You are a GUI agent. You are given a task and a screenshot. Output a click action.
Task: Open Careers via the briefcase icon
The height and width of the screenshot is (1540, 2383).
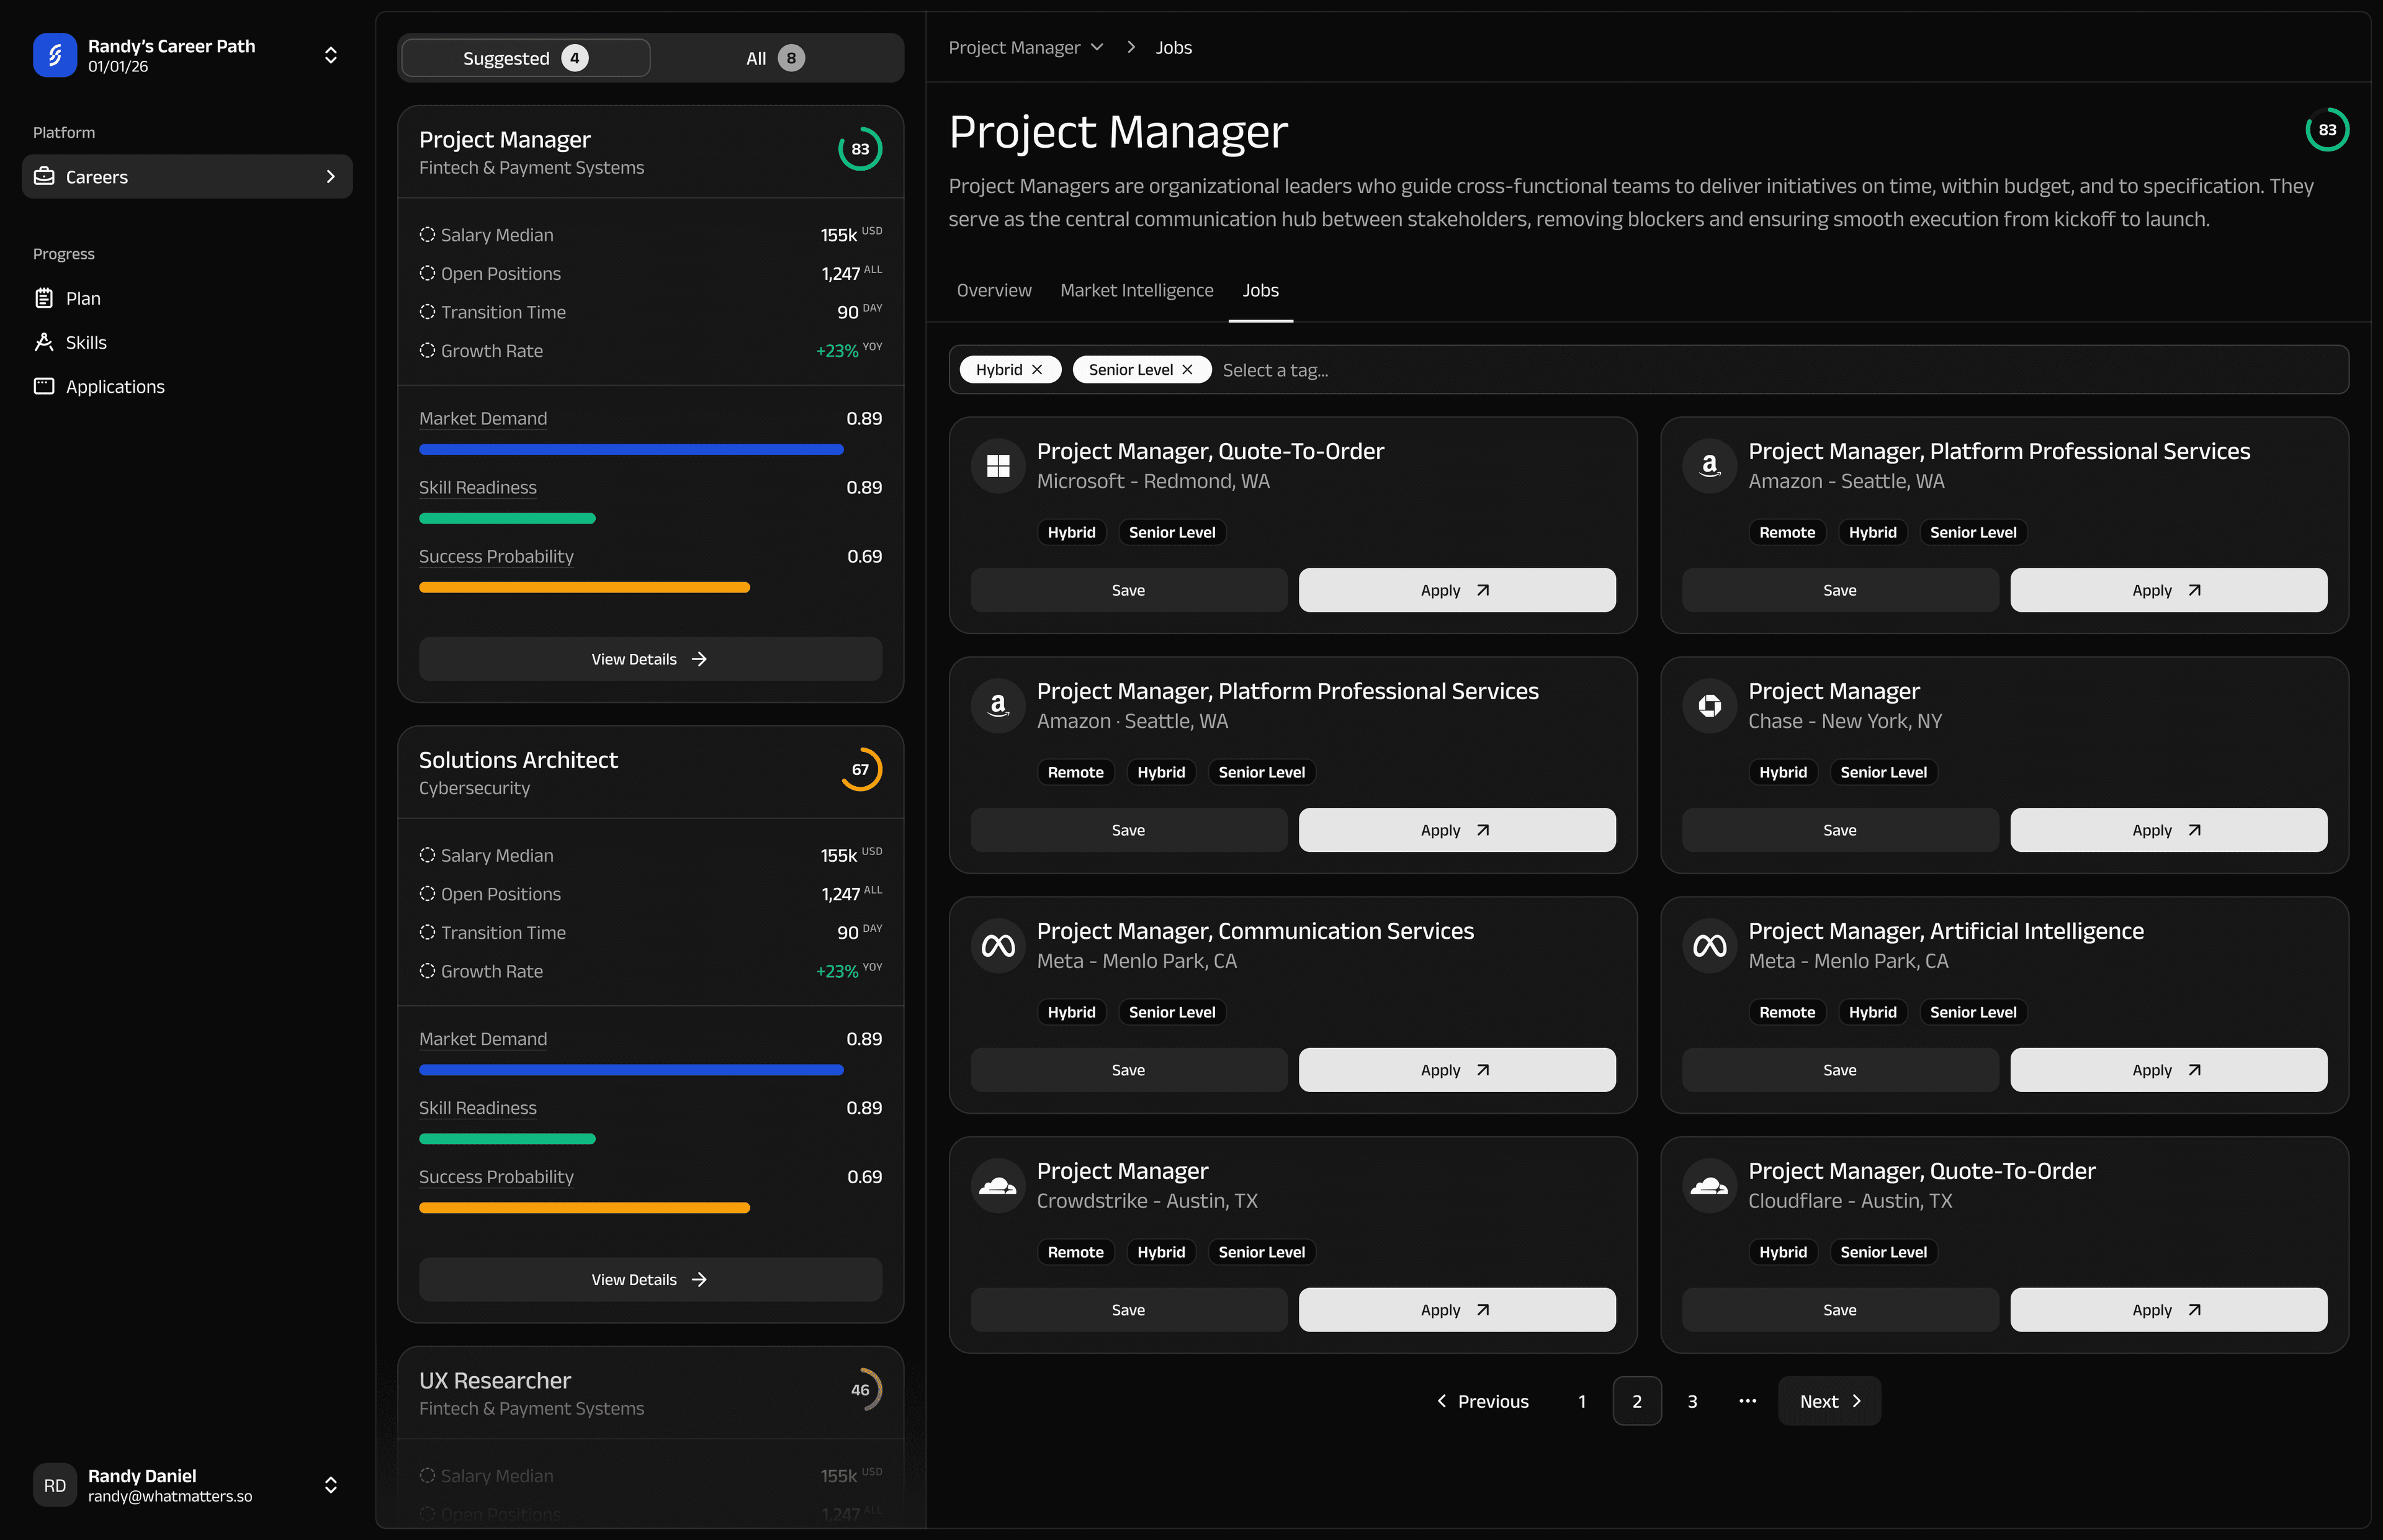tap(44, 176)
